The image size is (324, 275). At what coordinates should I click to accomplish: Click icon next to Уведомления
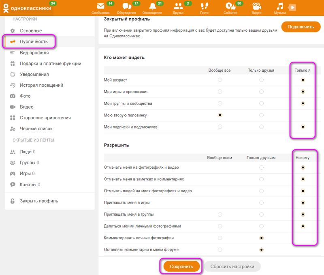point(13,74)
